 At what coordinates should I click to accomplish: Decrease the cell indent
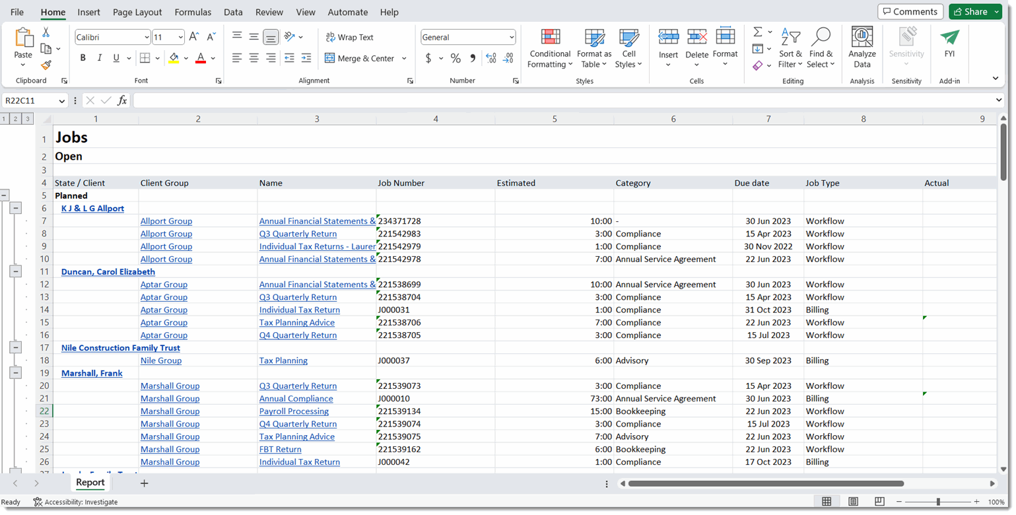289,58
